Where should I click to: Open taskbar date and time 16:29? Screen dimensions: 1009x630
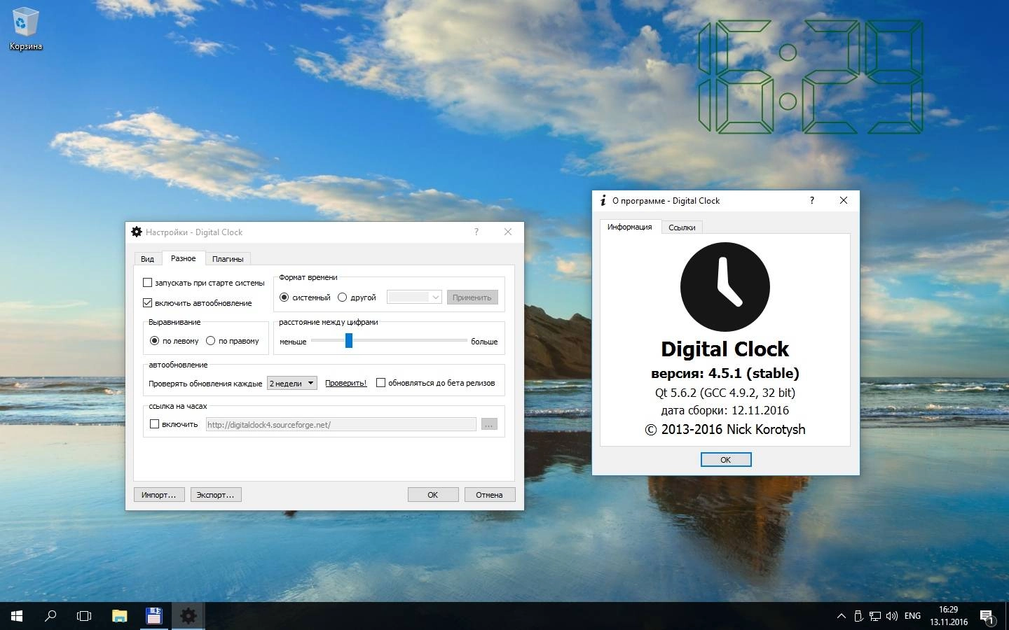[949, 616]
